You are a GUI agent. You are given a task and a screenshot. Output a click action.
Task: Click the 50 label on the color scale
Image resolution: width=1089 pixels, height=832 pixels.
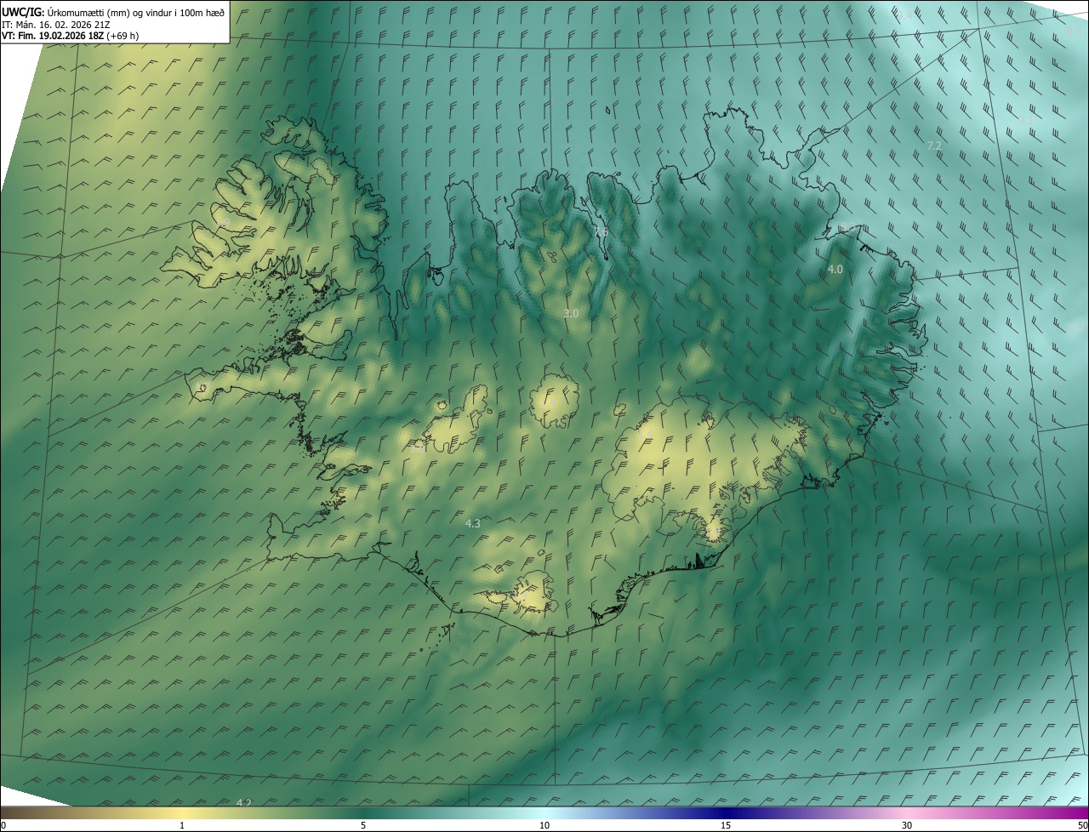[1082, 826]
